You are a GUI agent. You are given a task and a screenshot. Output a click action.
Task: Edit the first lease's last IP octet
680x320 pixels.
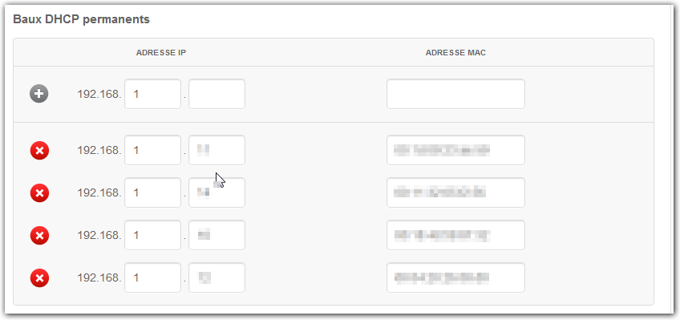(x=217, y=150)
